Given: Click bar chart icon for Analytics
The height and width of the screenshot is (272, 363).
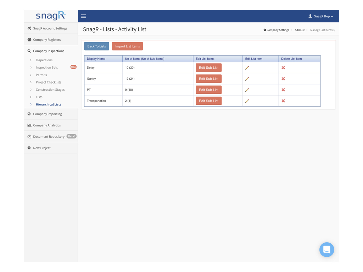Looking at the screenshot, I should coord(29,125).
